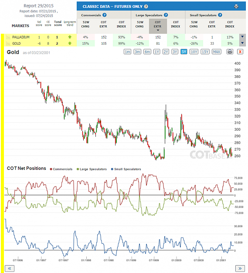This screenshot has height=273, width=248.
Task: Click Palladium's green long-term trend arrow
Action: [70, 37]
